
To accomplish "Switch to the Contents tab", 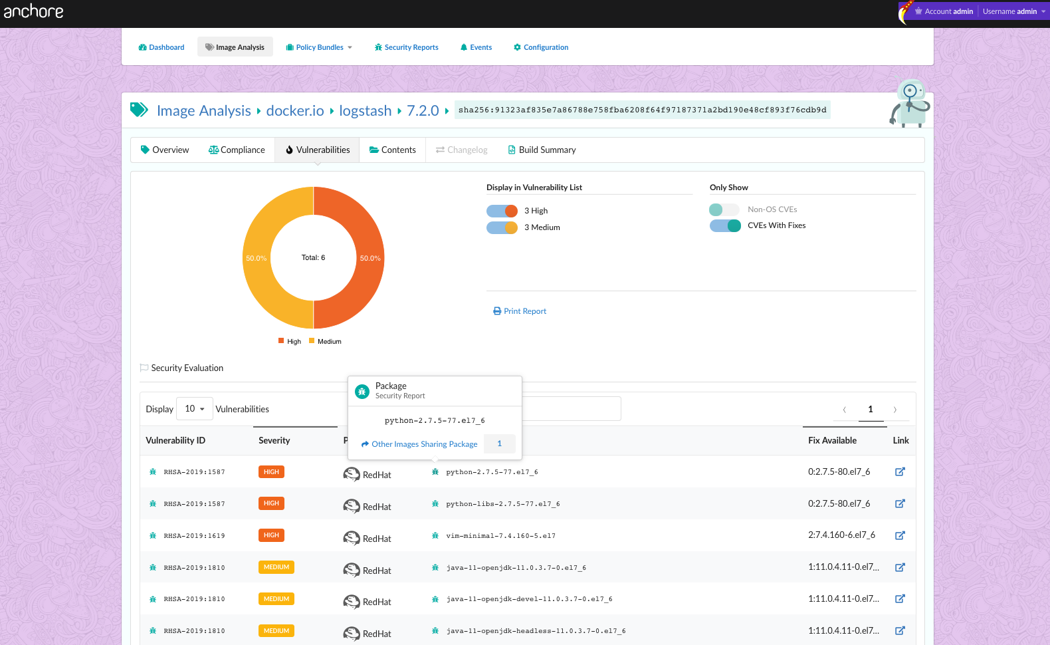I will point(393,150).
